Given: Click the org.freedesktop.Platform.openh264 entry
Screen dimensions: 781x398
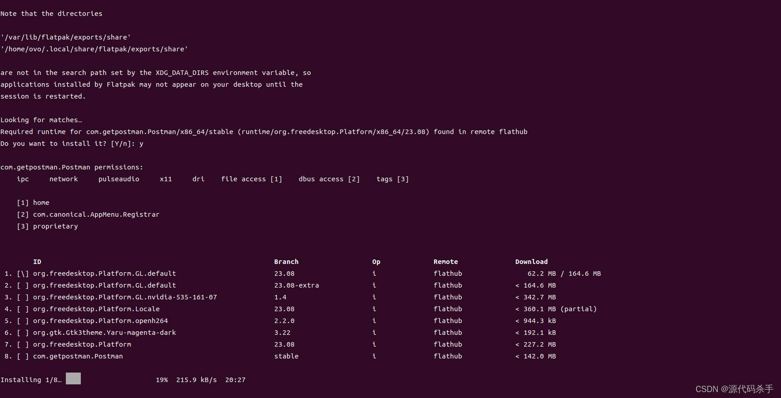Looking at the screenshot, I should tap(100, 321).
